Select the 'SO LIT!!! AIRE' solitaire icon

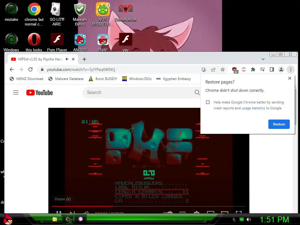point(57,14)
